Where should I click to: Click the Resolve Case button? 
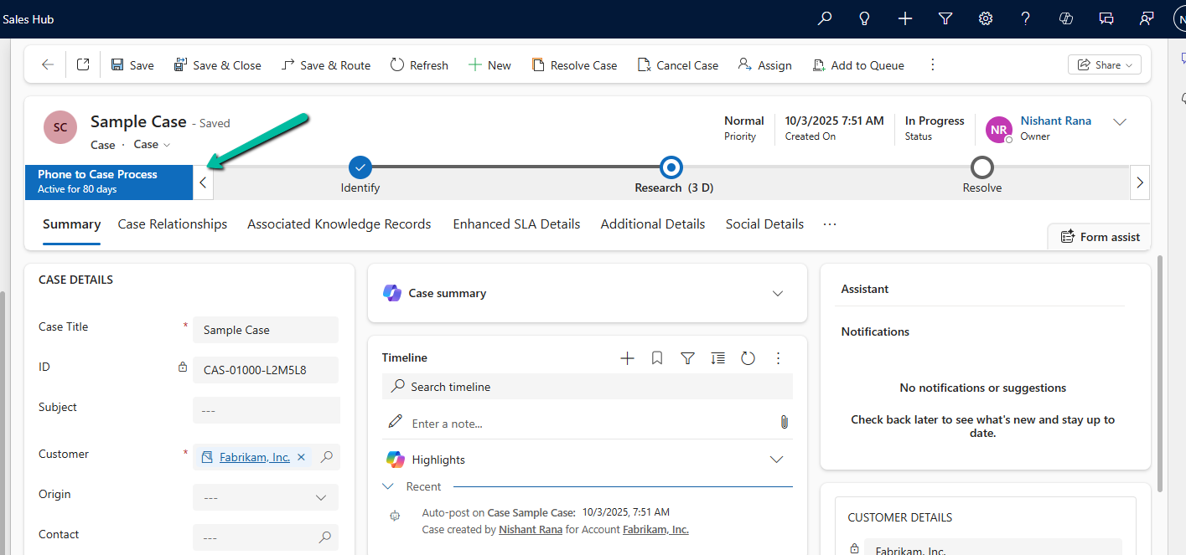[574, 65]
